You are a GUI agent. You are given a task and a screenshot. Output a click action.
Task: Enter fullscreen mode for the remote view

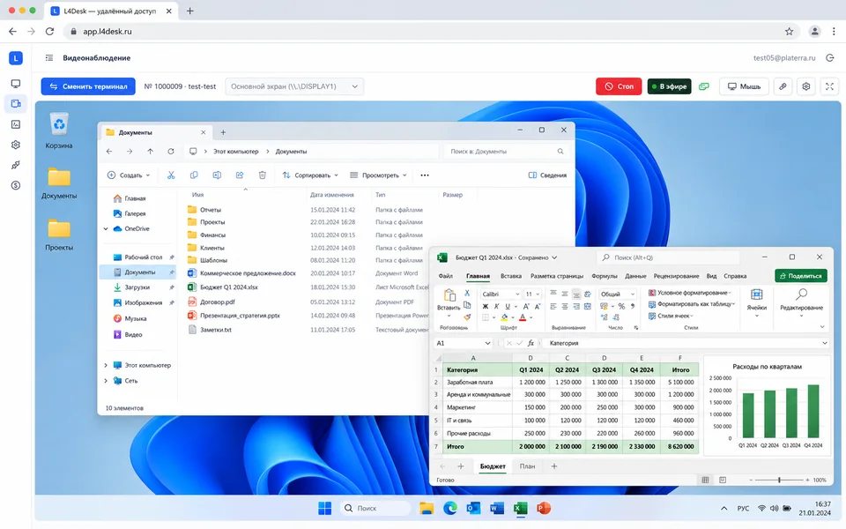[830, 86]
